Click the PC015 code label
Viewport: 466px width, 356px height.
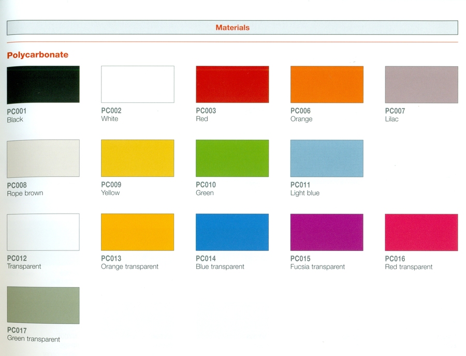[300, 259]
